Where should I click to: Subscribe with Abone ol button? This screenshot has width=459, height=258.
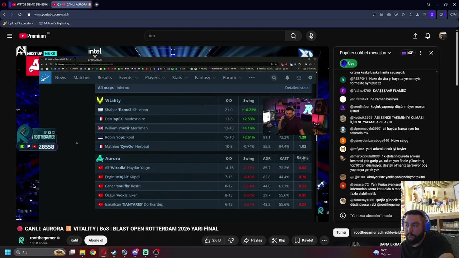tap(96, 240)
